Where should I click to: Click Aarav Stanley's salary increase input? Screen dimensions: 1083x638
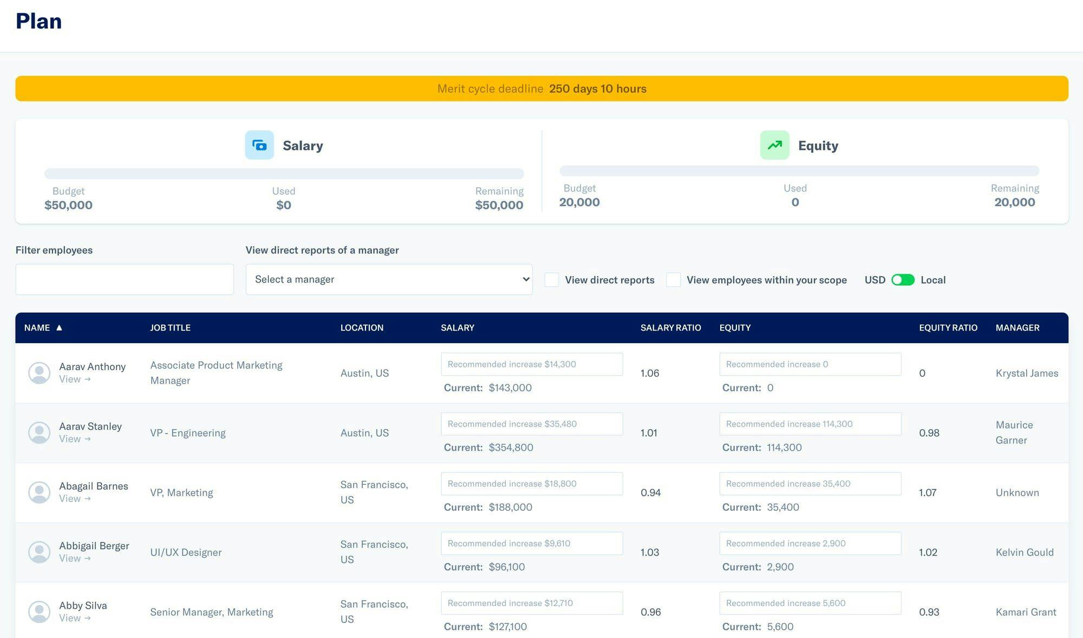click(531, 424)
